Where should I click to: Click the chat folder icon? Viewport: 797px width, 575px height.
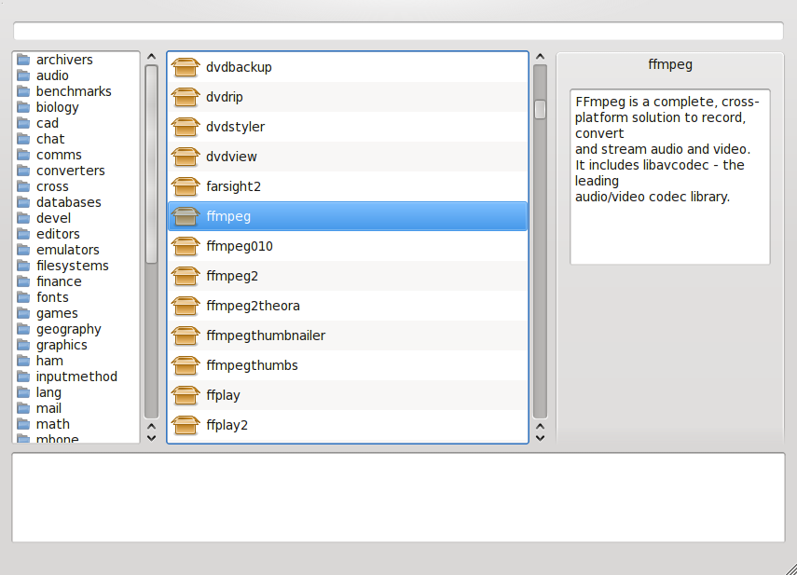click(x=23, y=139)
